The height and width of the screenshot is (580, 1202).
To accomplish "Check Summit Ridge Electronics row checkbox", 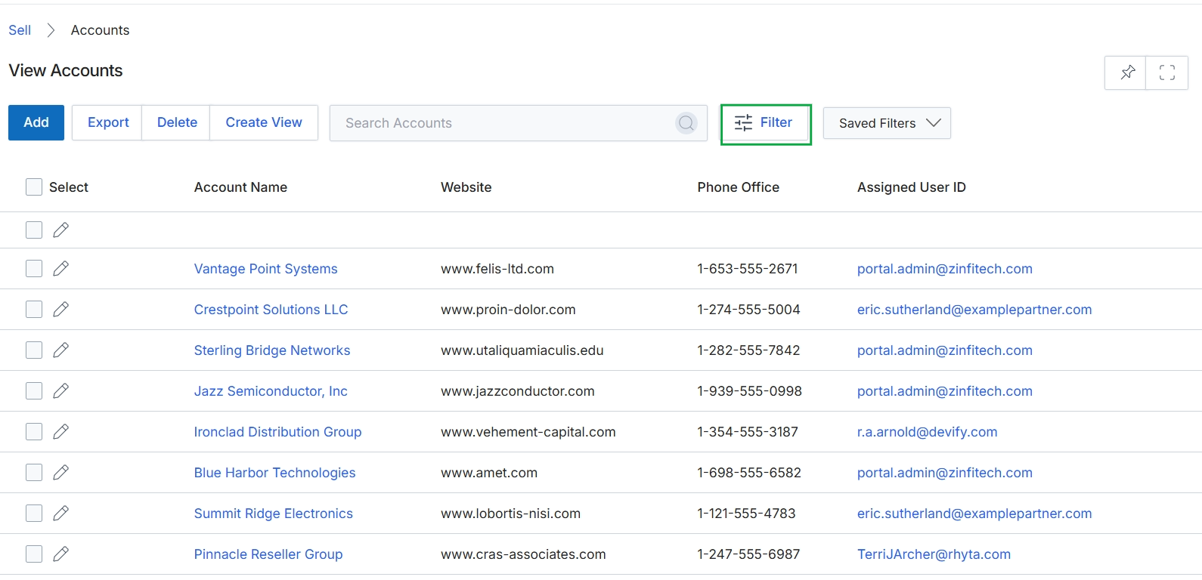I will click(x=34, y=513).
